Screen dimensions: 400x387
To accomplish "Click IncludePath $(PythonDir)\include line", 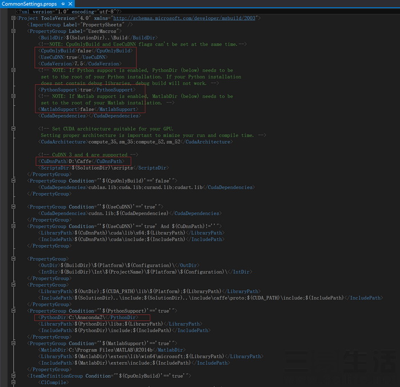I will 125,330.
